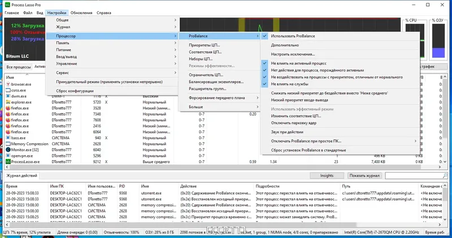Click the Memory Compression process icon
The width and height of the screenshot is (452, 238).
8,144
